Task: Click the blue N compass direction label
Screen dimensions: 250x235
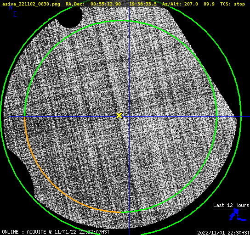Action: (x=11, y=8)
